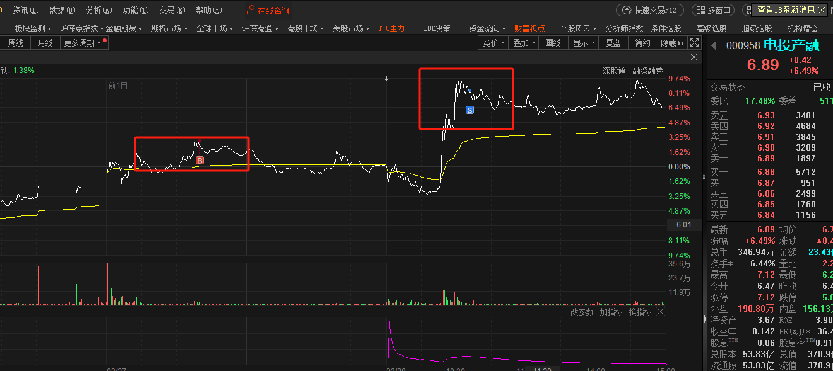Switch to the 月线 monthly tab
Image resolution: width=833 pixels, height=371 pixels.
pos(45,43)
